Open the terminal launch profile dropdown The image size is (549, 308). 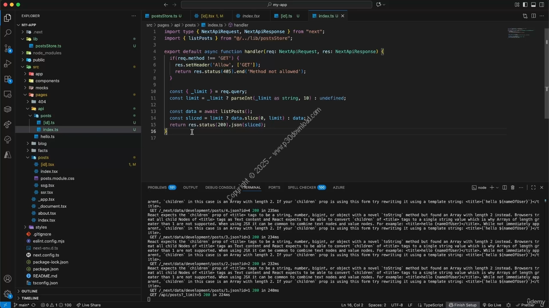point(498,187)
